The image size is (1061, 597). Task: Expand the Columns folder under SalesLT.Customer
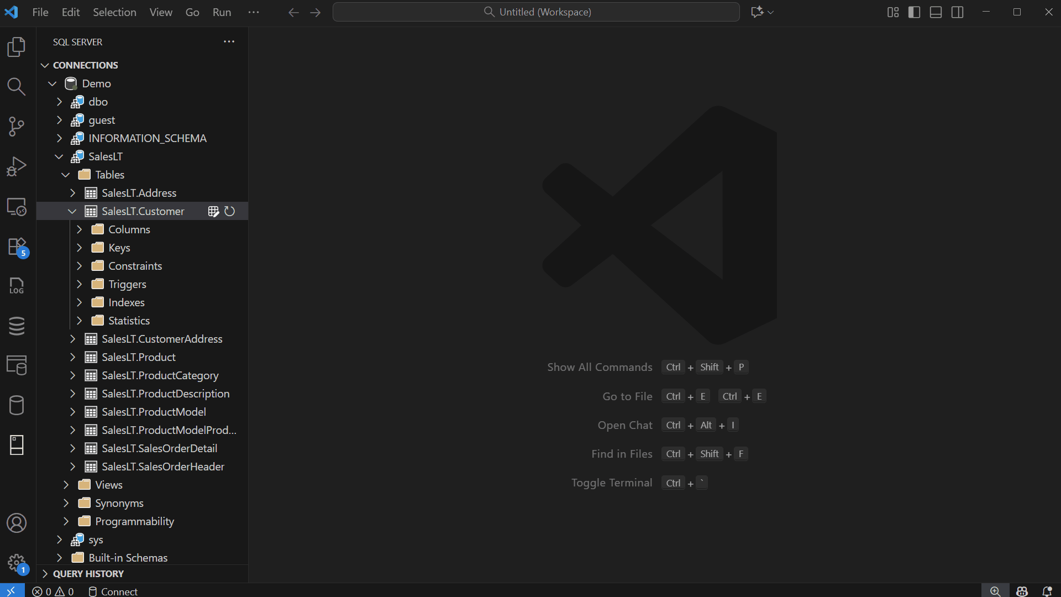coord(79,229)
